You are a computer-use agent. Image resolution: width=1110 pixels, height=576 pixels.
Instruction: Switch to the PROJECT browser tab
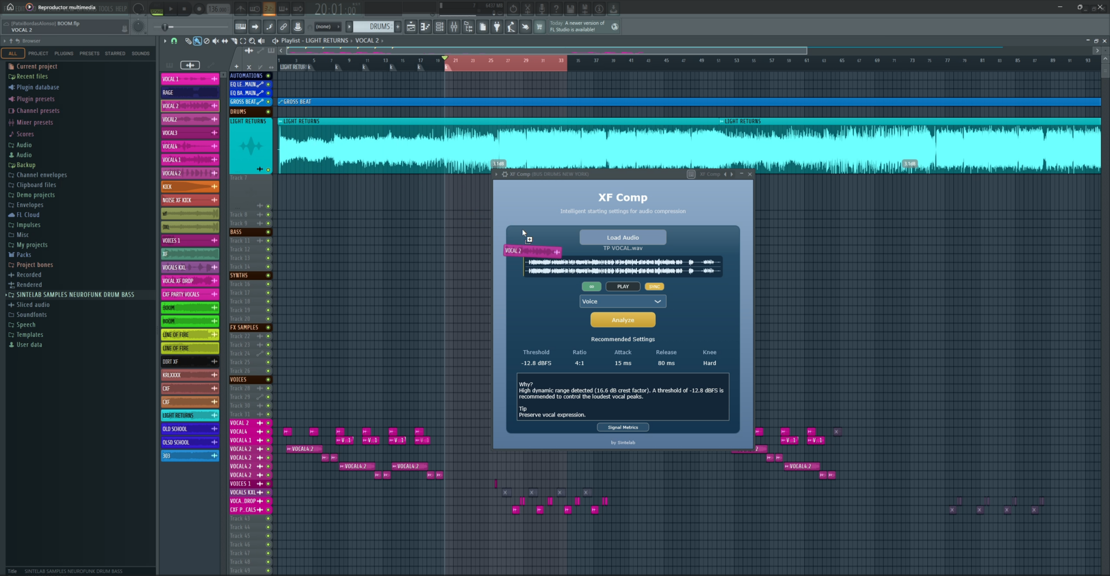tap(38, 53)
